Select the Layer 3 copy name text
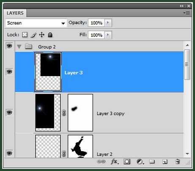The width and height of the screenshot is (195, 171). [111, 113]
